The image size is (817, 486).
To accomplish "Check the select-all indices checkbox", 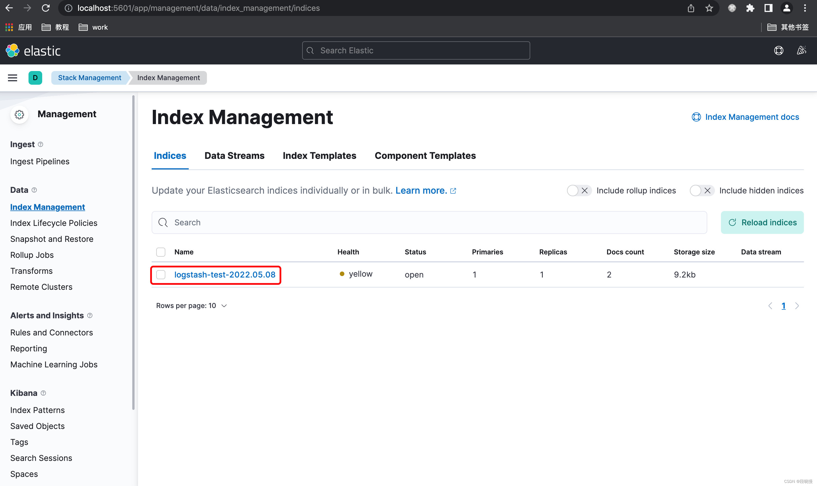I will 161,252.
